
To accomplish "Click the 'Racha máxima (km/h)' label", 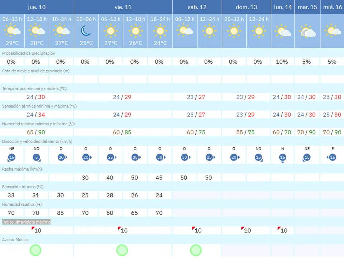I will point(22,169).
